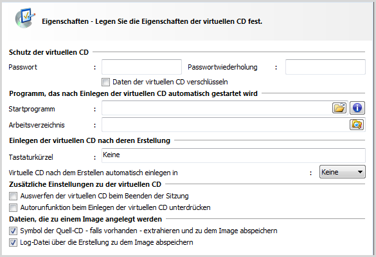Click the virtual CD properties header icon

coord(24,19)
